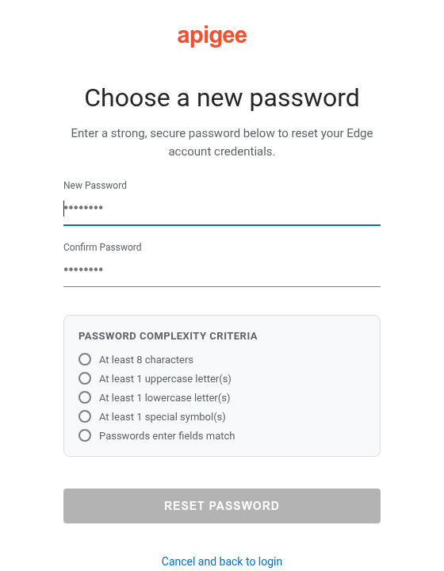
Task: Click the circle beside At least 8 characters
Action: [85, 359]
